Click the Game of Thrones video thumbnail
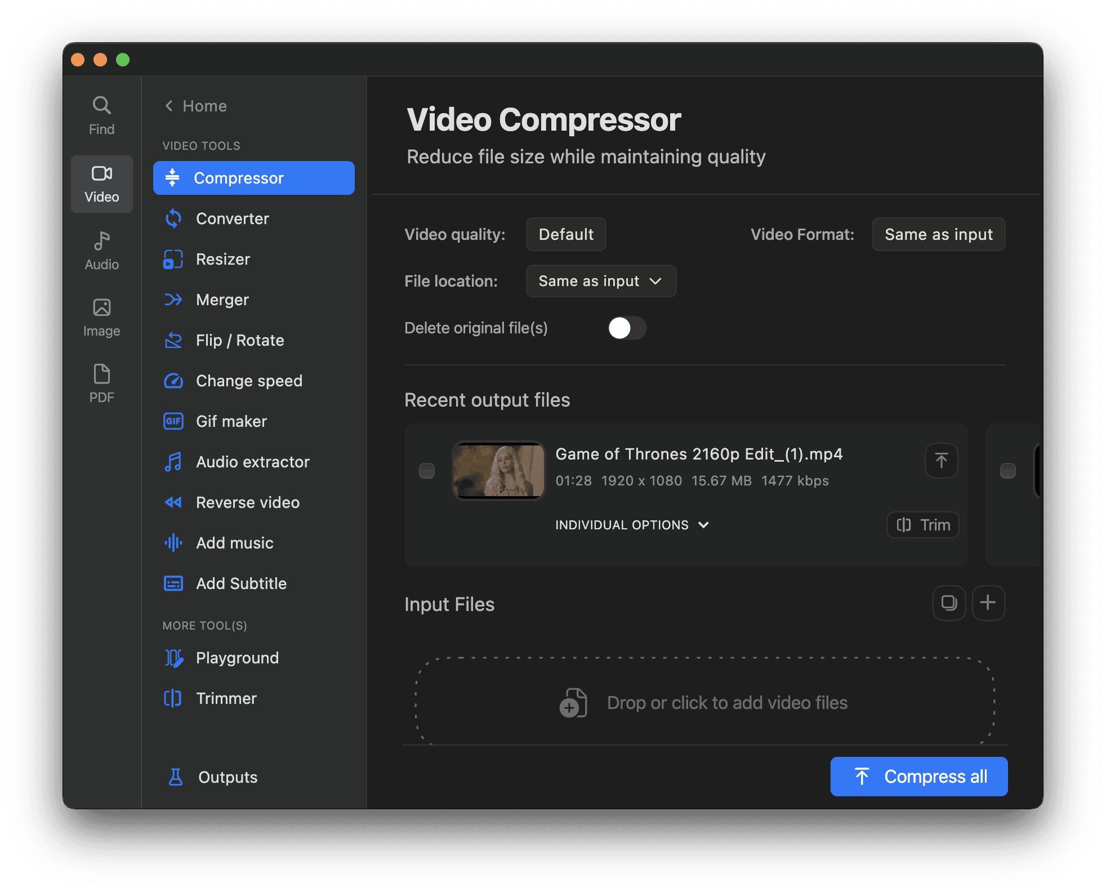Screen dimensions: 1106x892 [x=498, y=471]
